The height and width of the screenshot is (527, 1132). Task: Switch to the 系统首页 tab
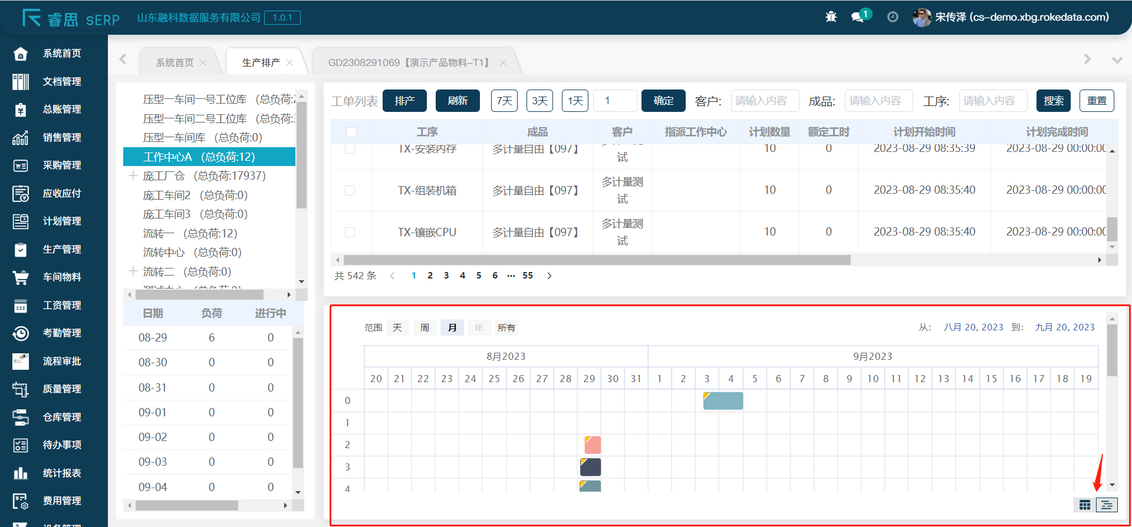[x=175, y=62]
